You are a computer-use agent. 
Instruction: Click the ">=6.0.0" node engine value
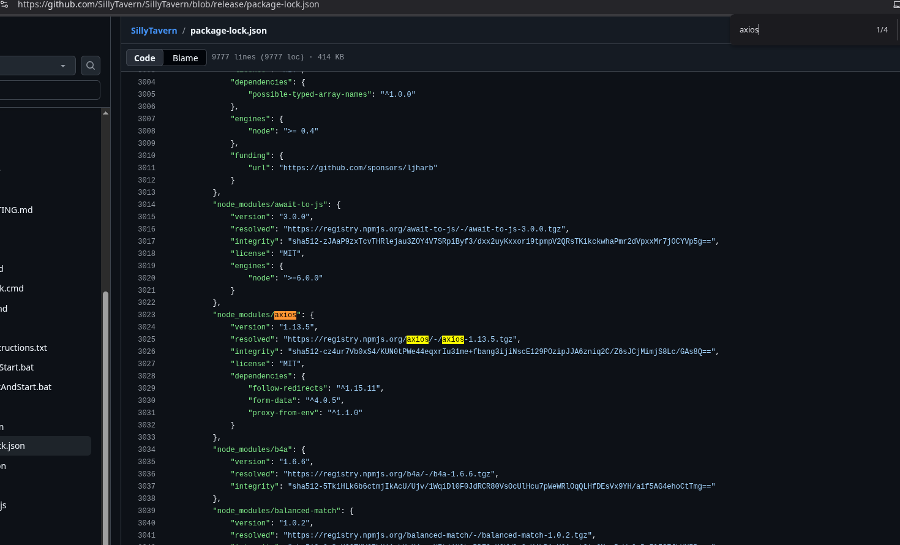pos(303,278)
